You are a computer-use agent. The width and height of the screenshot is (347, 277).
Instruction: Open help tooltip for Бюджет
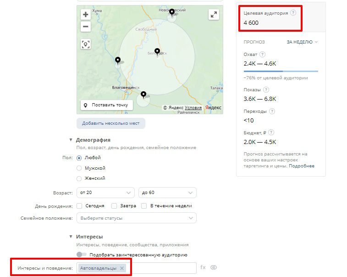point(271,133)
